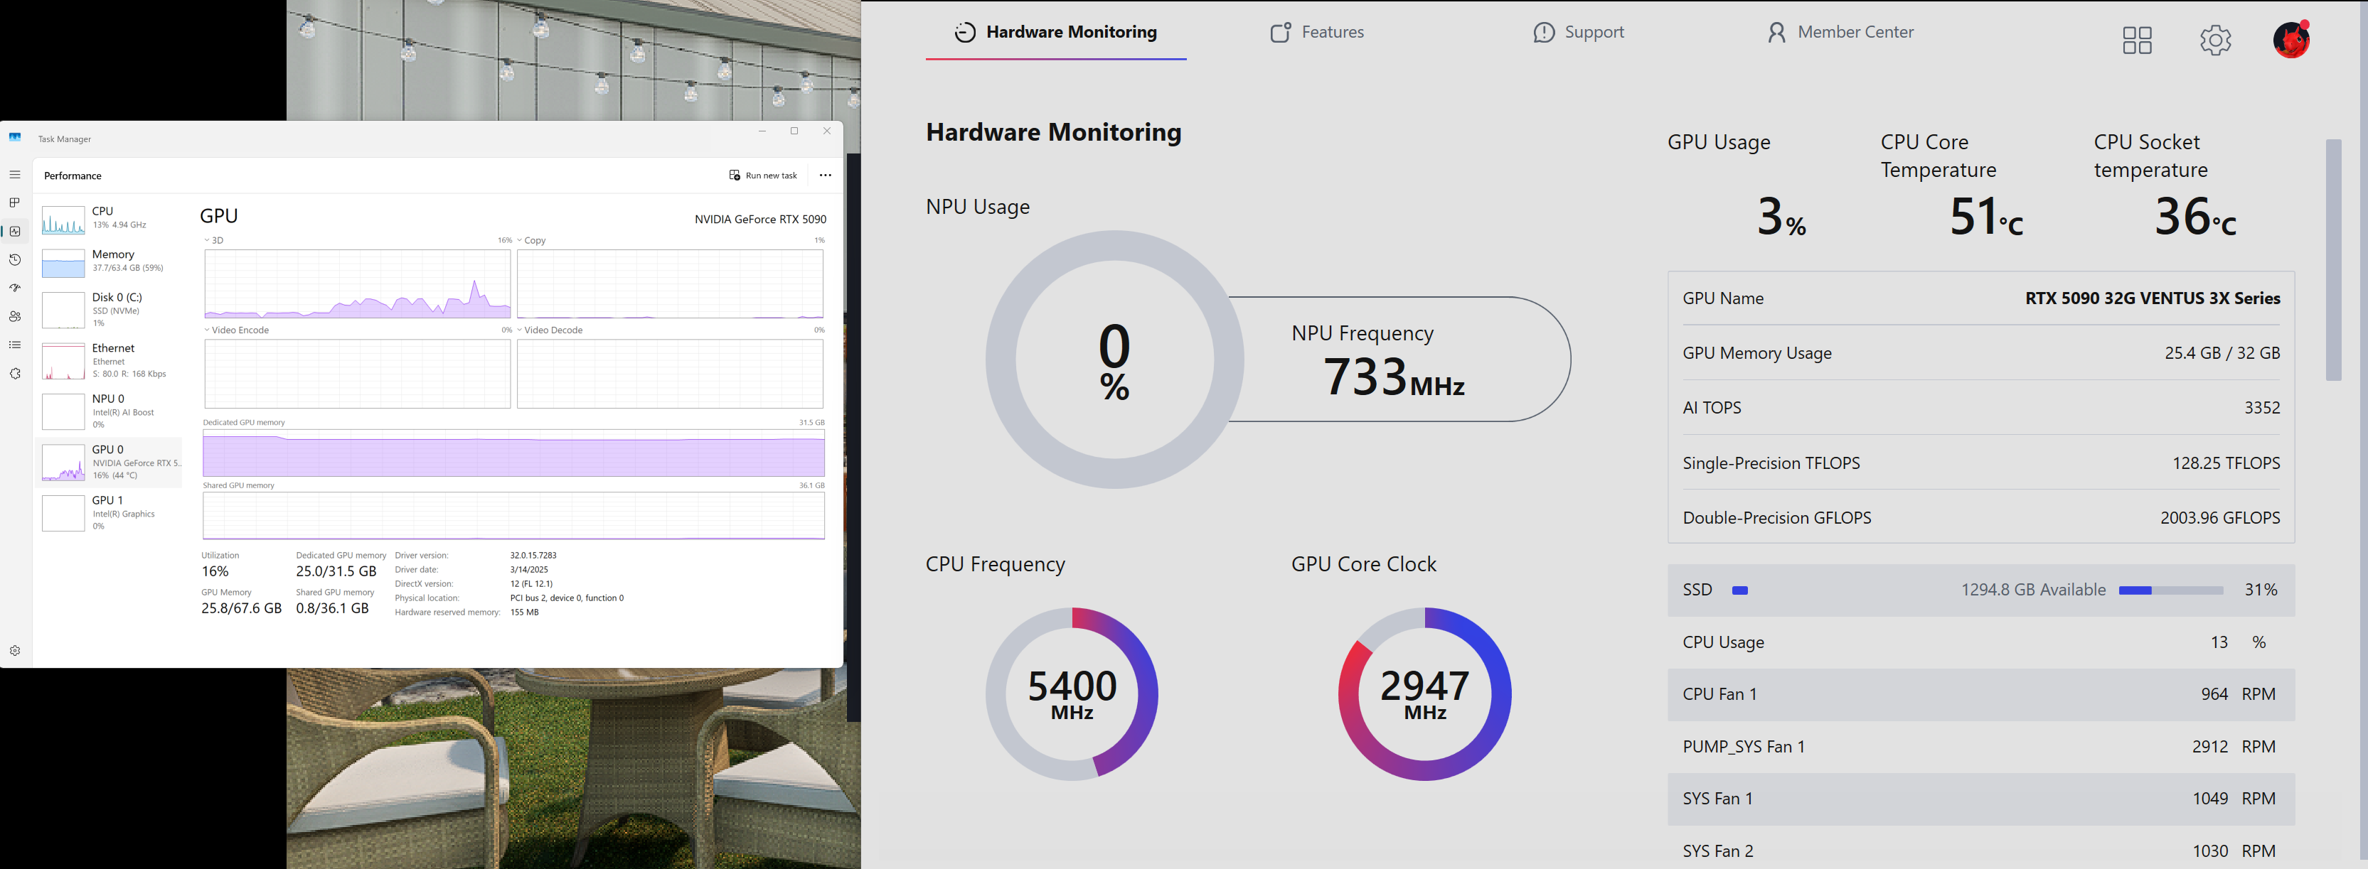Screen dimensions: 2368x869
Task: Click Dedicated GPU memory 25.0/31.5 GB value
Action: pyautogui.click(x=336, y=571)
